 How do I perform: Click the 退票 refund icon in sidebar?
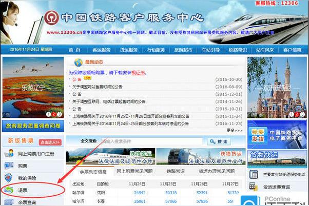tap(9, 190)
